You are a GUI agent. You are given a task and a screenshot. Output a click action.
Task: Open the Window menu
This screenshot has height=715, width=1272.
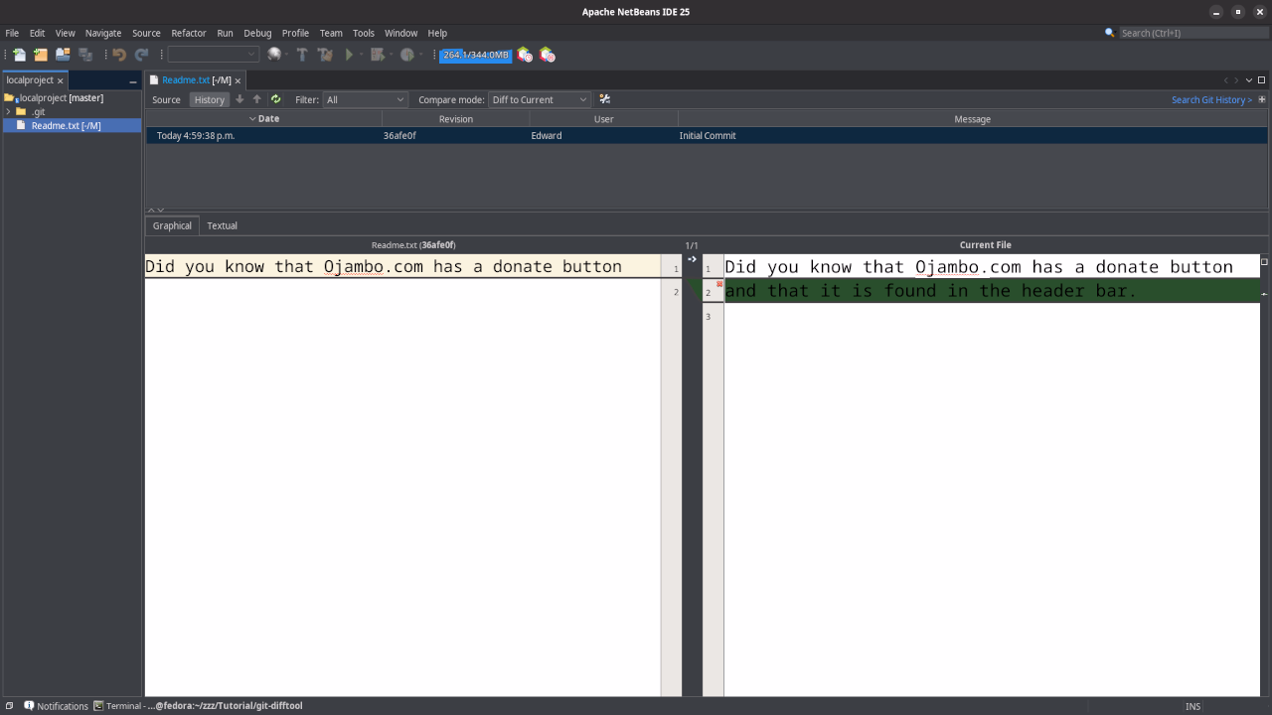click(x=400, y=33)
